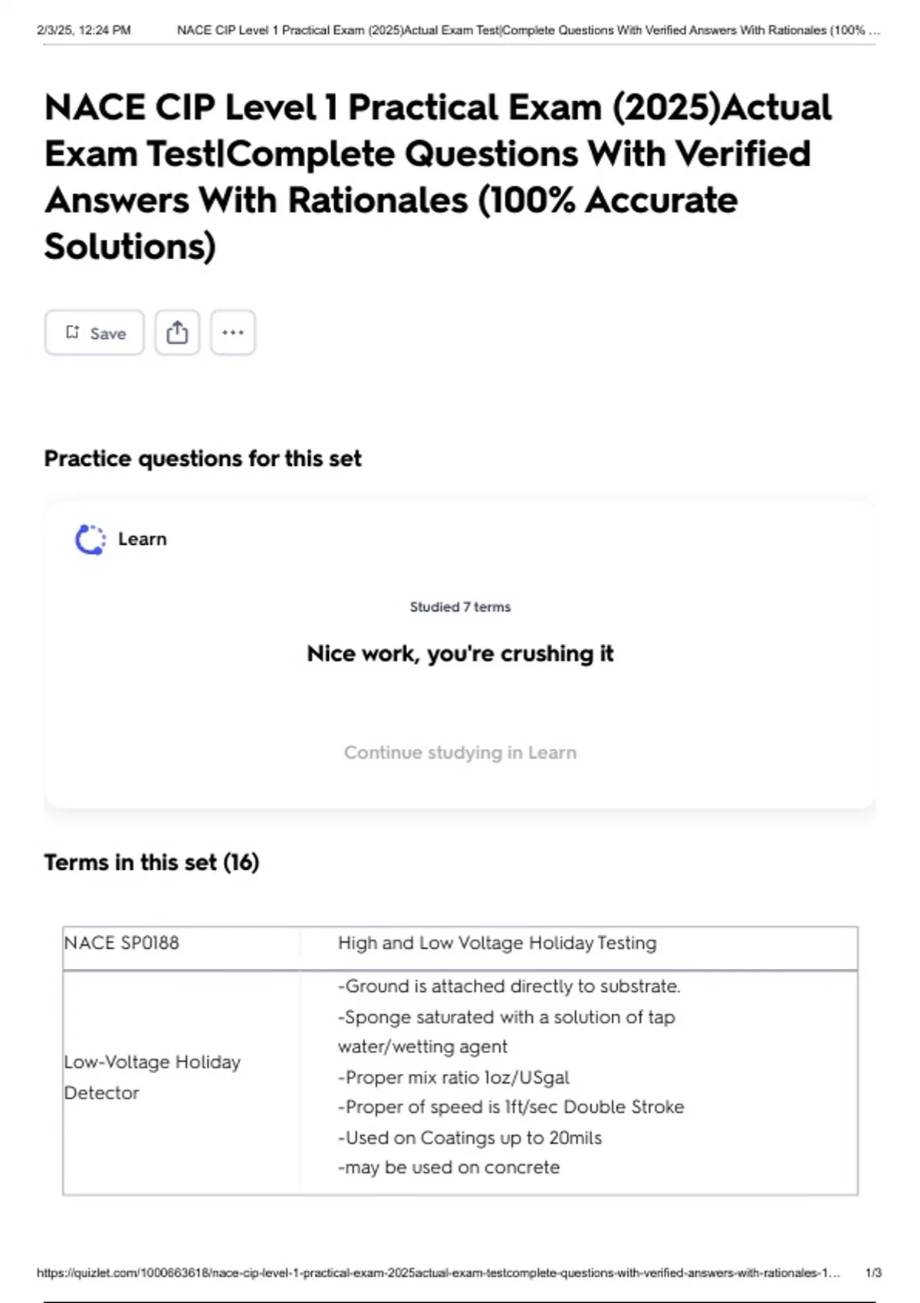
Task: Open the share icon button
Action: [177, 333]
